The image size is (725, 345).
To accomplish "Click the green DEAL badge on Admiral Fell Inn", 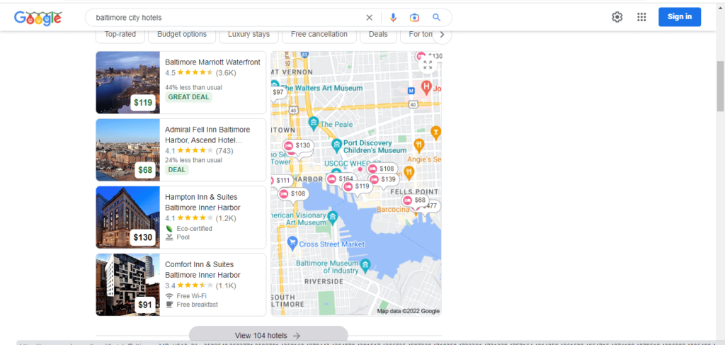I will (176, 170).
